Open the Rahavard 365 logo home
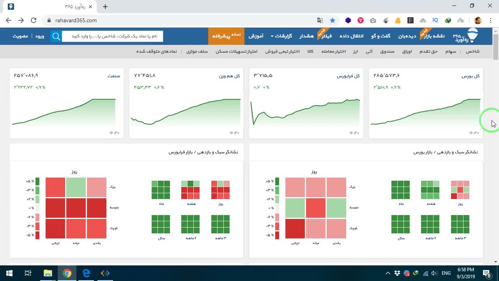Screen dimensions: 499x281 466,36
